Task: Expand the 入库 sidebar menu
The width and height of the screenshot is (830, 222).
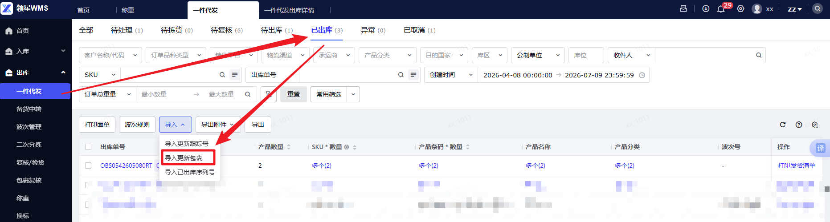Action: (63, 51)
